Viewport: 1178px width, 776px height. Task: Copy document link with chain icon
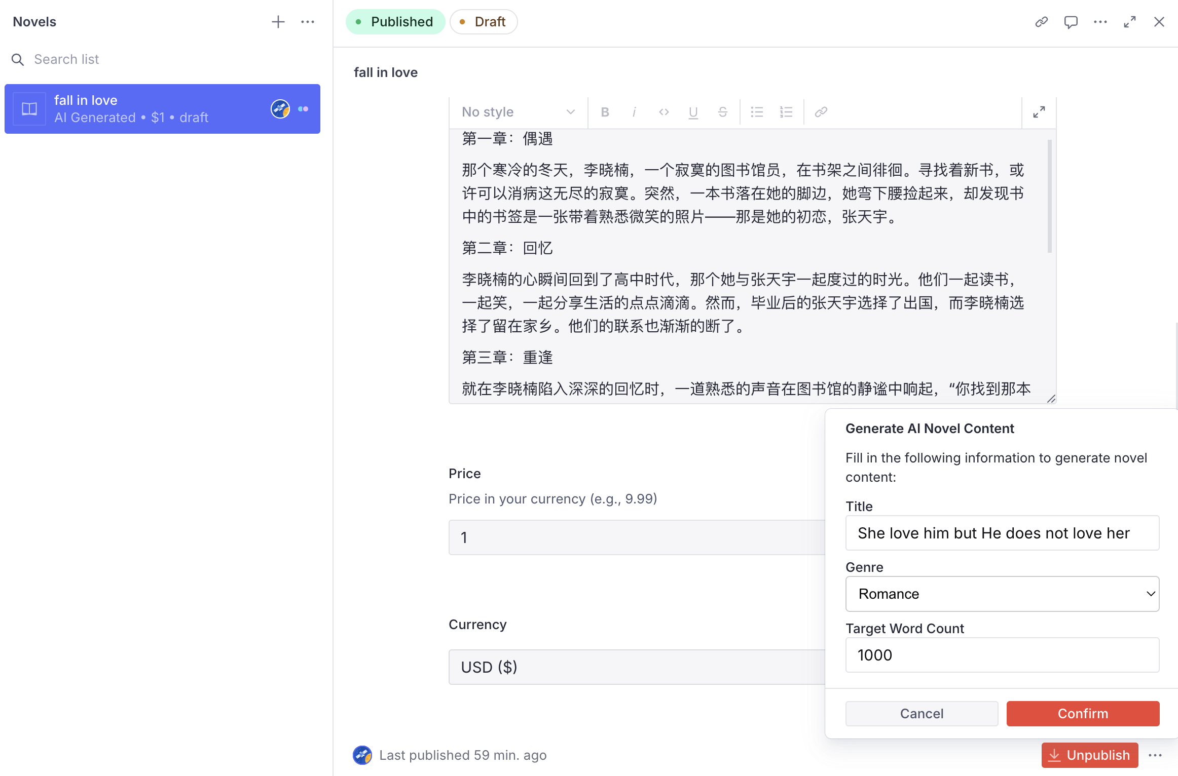(x=1041, y=22)
